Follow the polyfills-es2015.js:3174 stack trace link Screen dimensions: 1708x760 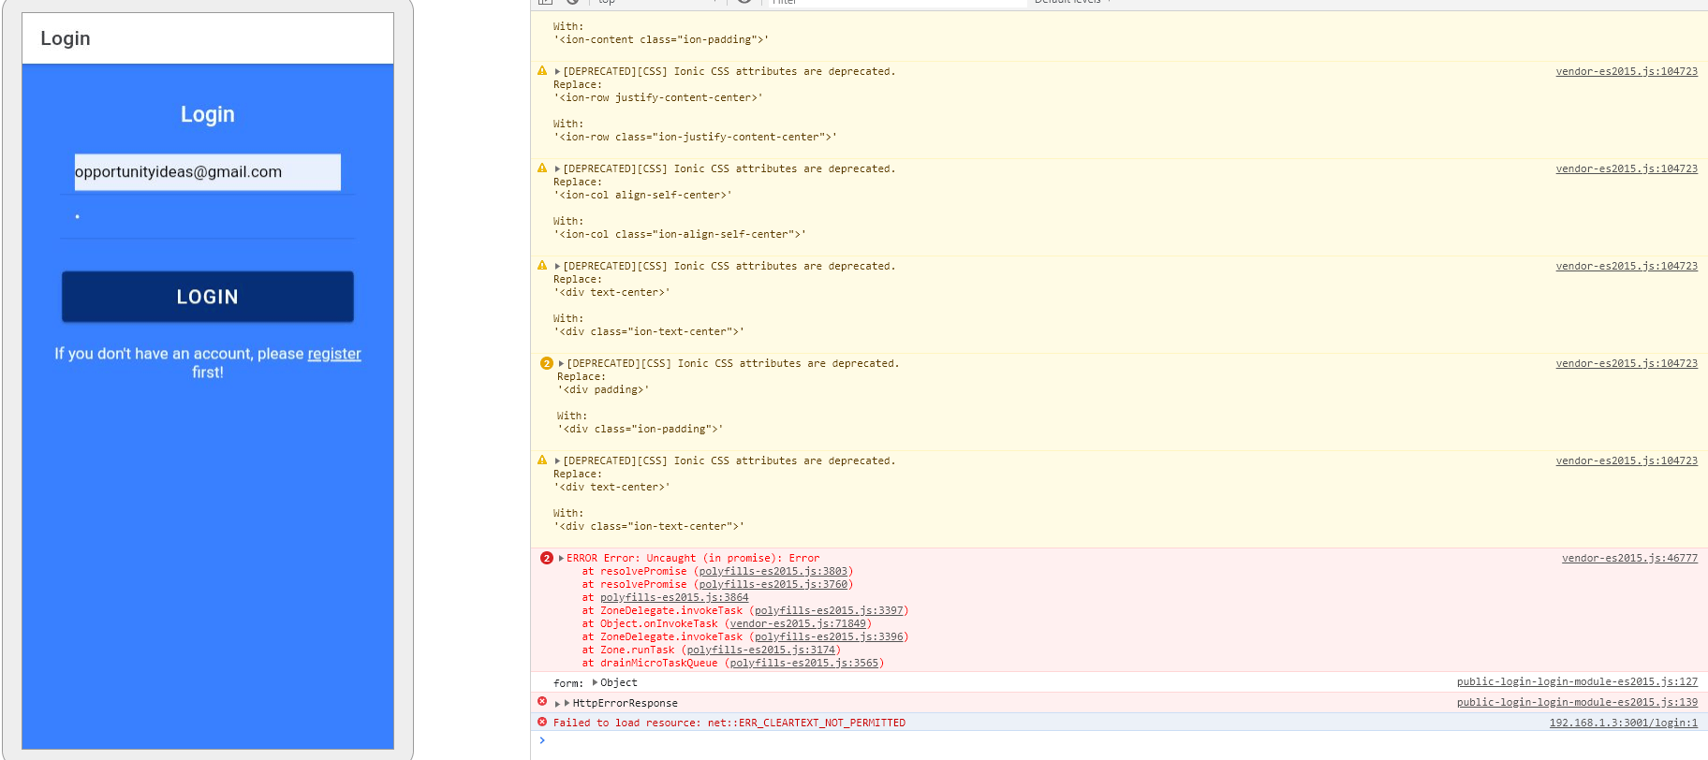760,650
